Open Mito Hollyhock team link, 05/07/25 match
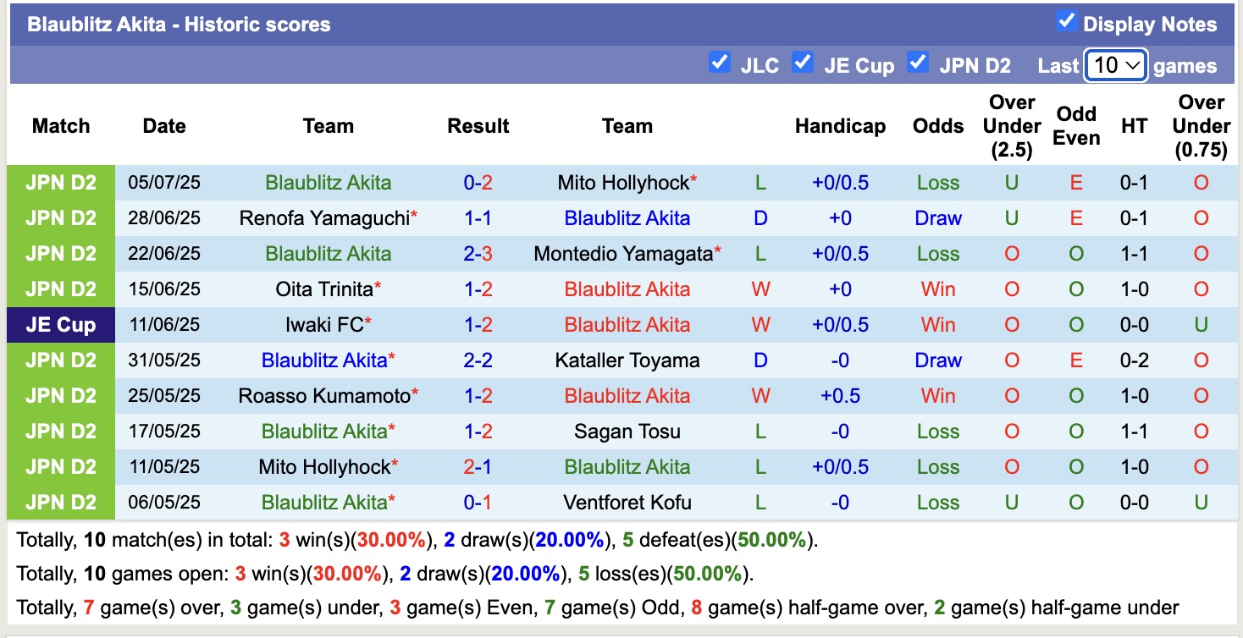The image size is (1243, 638). (623, 183)
